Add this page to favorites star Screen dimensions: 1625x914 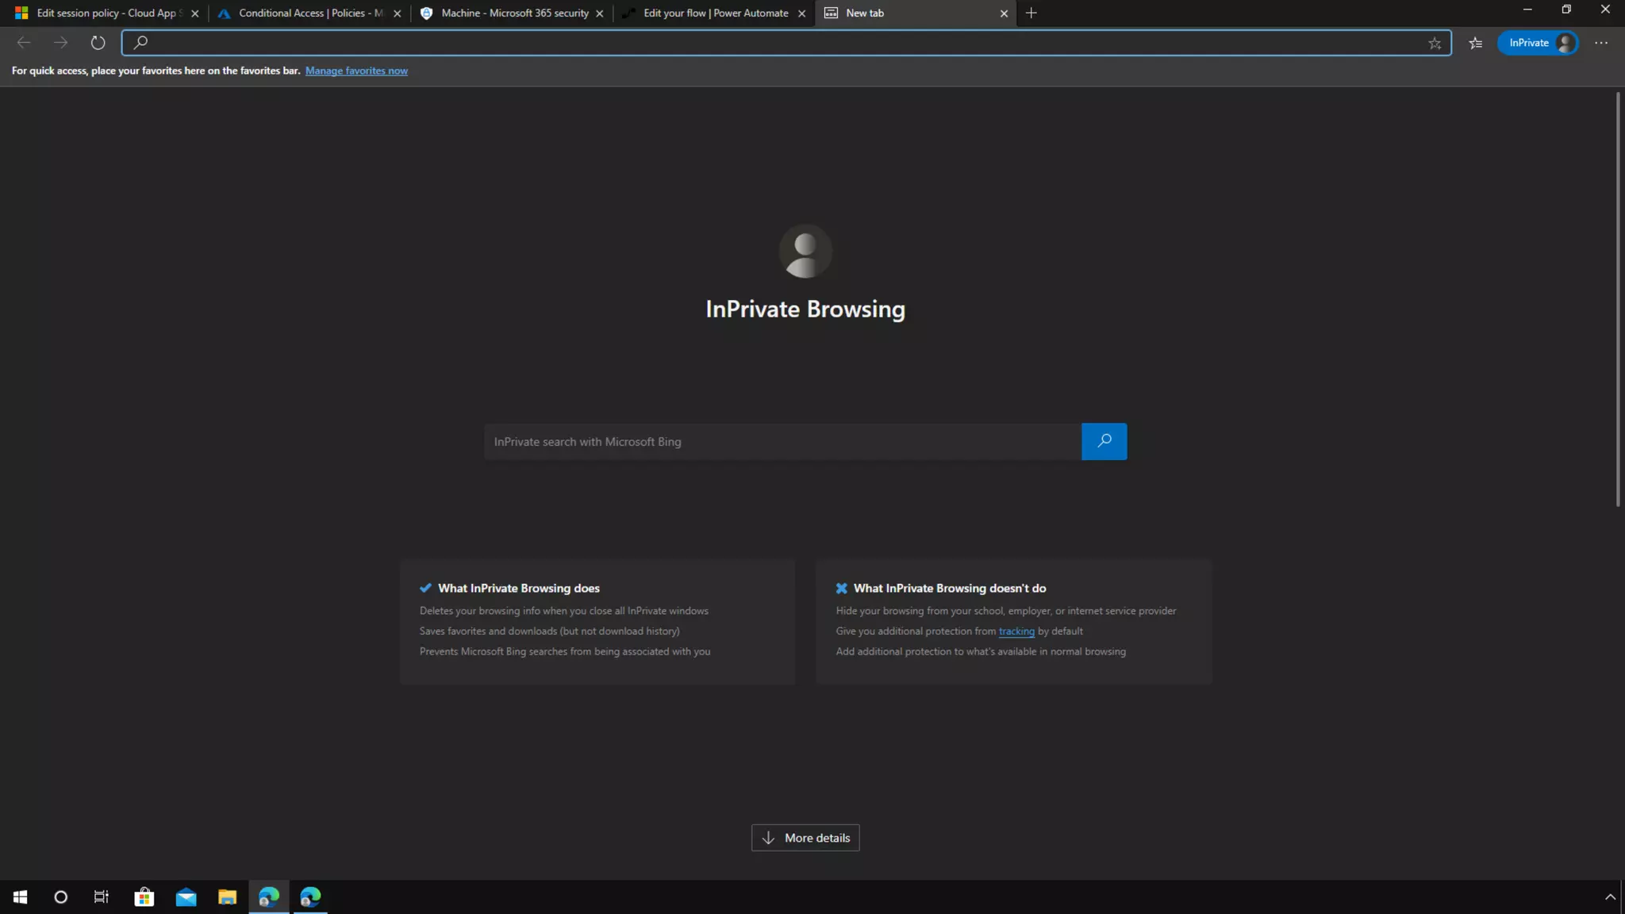(x=1435, y=44)
